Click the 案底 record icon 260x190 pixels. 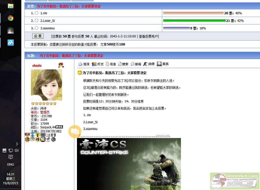(x=159, y=64)
